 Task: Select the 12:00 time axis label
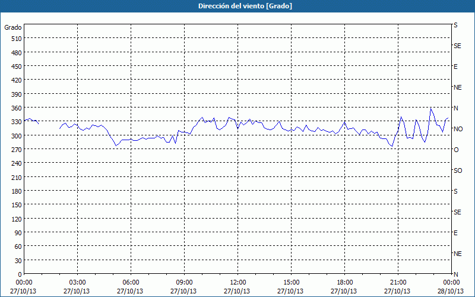coord(238,283)
